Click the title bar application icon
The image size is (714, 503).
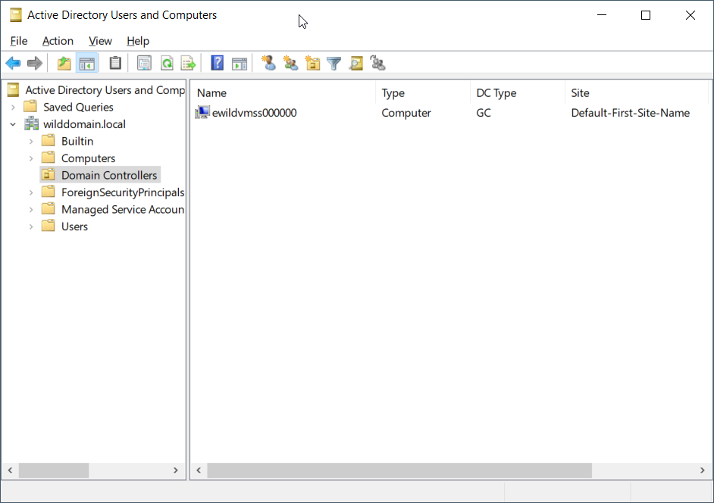click(15, 15)
